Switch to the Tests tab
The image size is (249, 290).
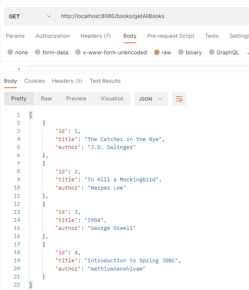[212, 36]
